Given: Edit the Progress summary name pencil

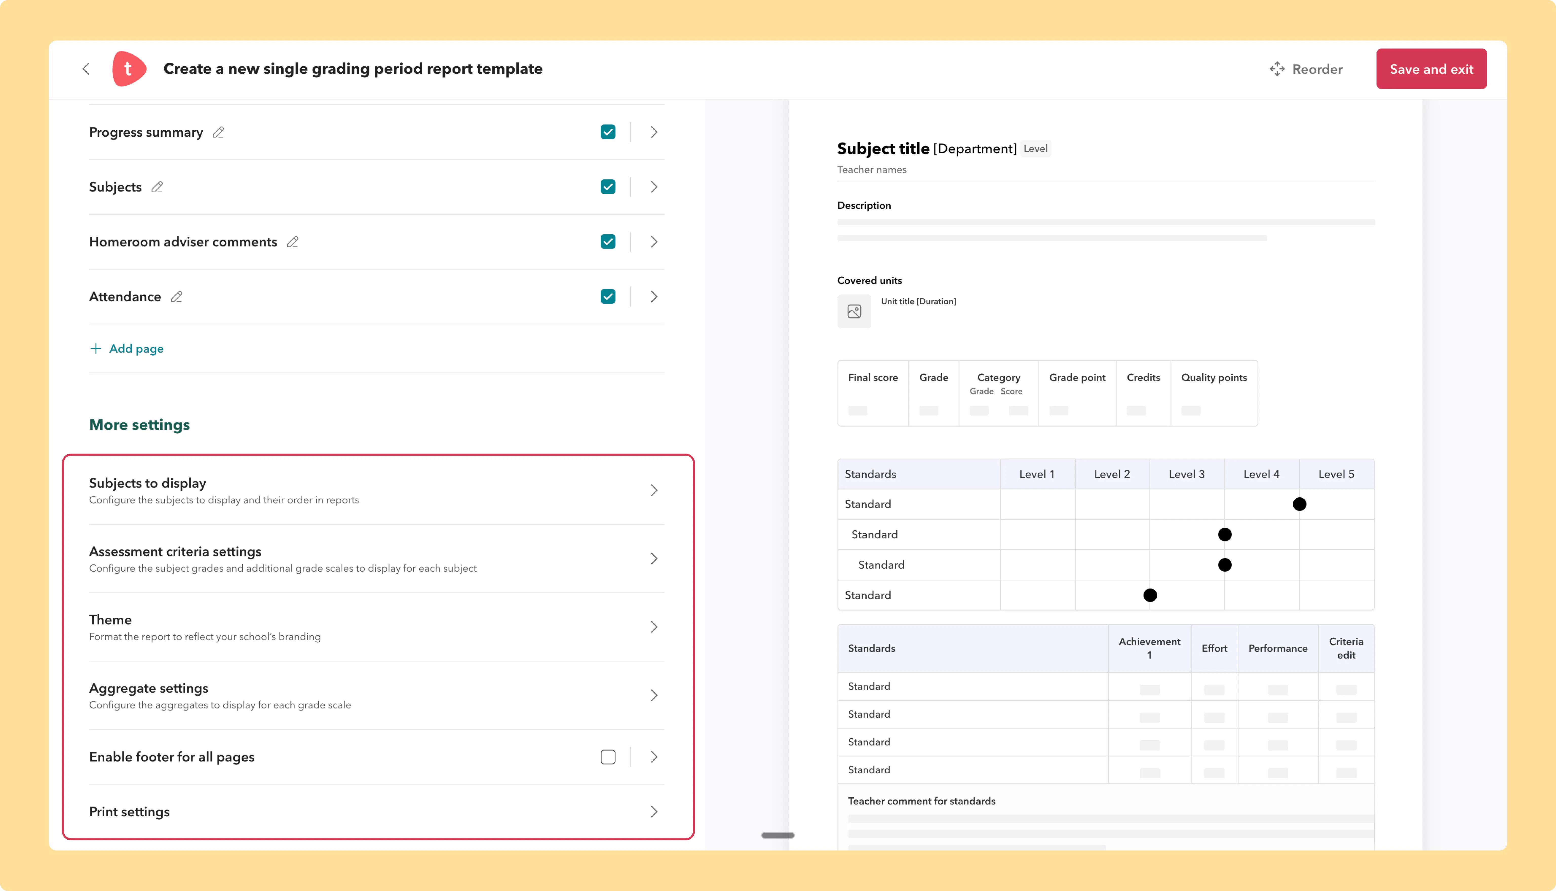Looking at the screenshot, I should click(218, 132).
